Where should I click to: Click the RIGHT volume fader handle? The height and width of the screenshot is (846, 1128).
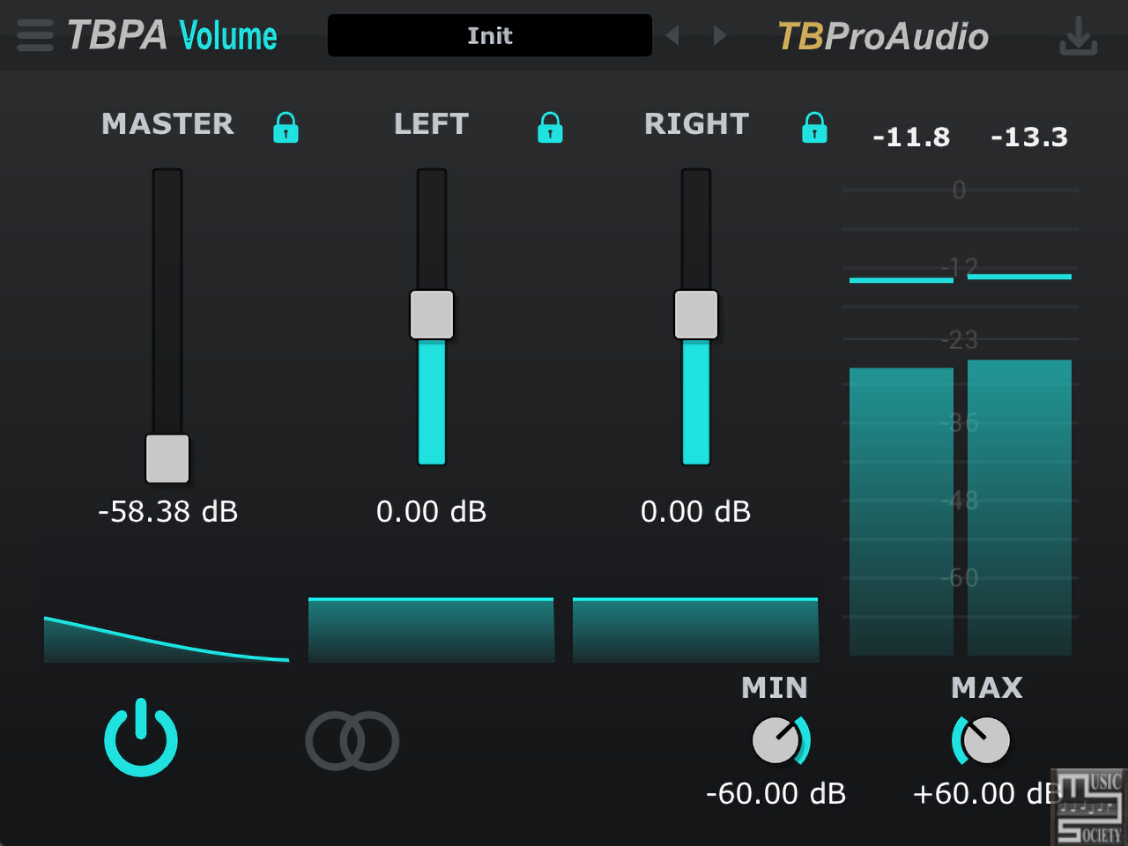coord(696,315)
